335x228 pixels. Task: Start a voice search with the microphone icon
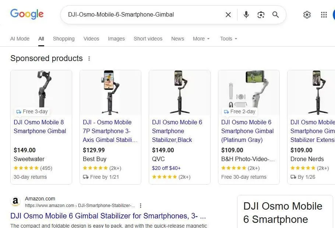click(246, 15)
